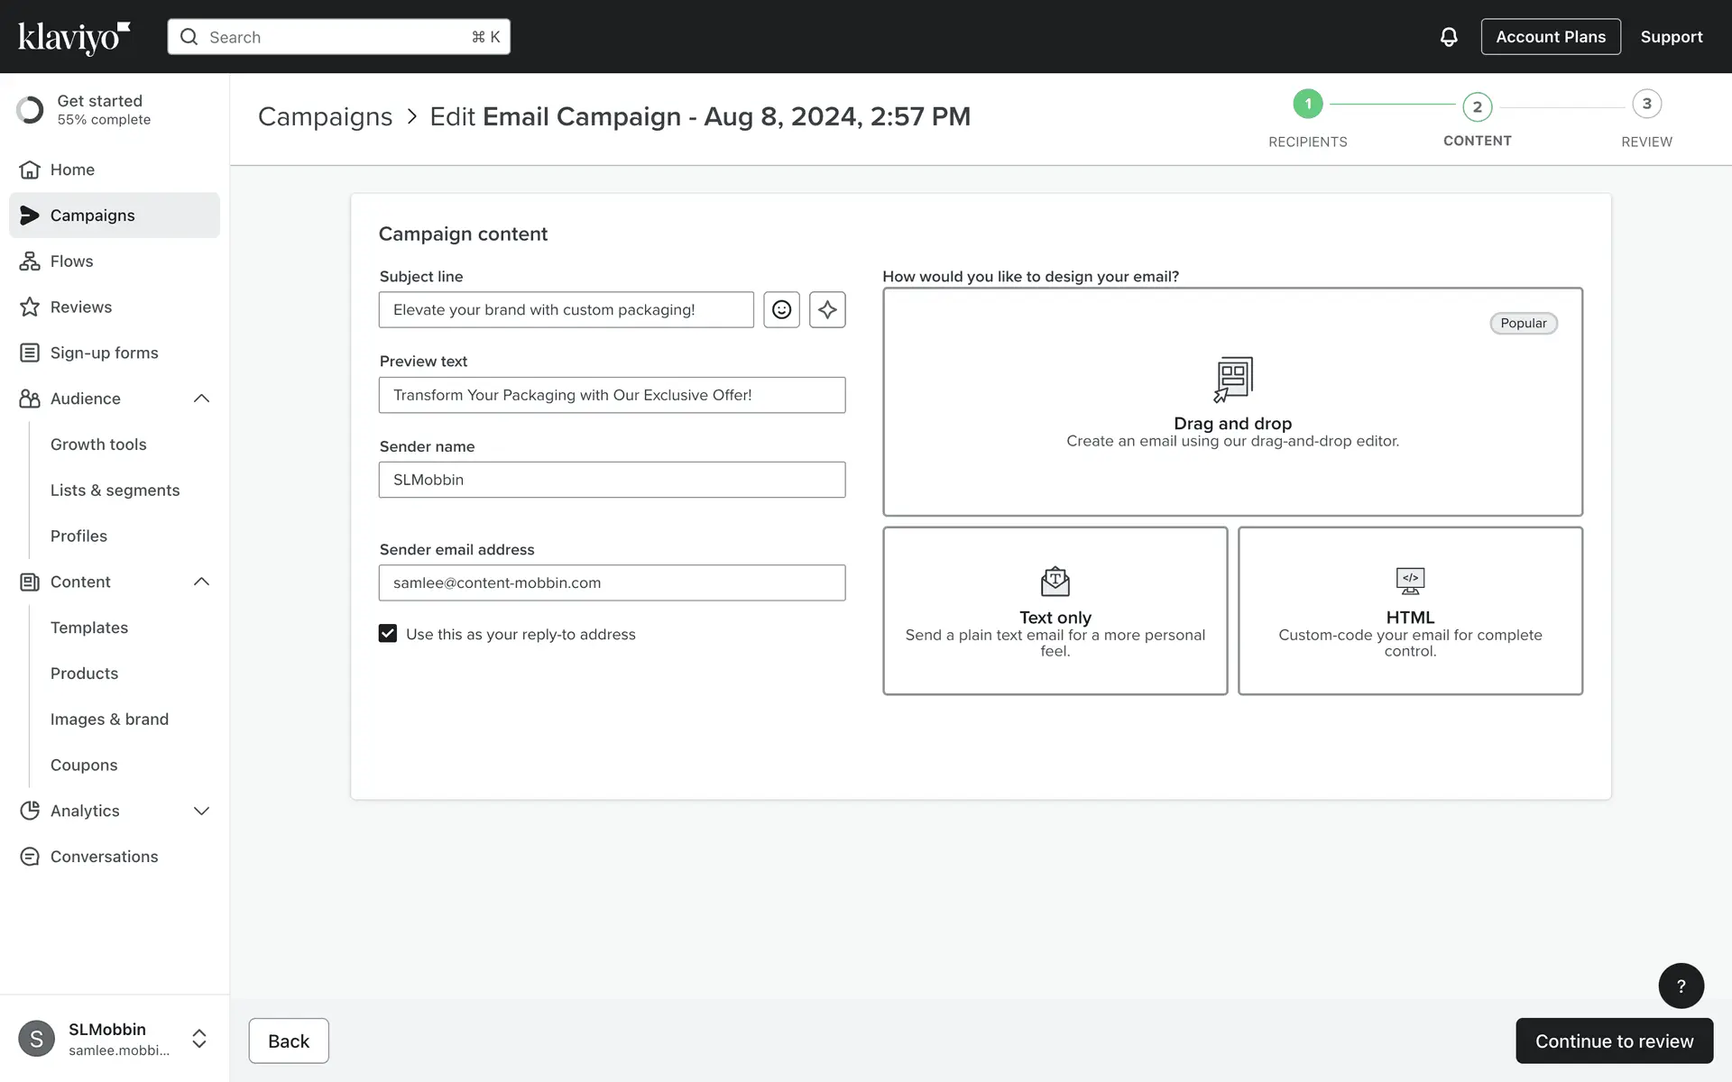Click Continue to review button
Image resolution: width=1732 pixels, height=1082 pixels.
click(x=1614, y=1041)
